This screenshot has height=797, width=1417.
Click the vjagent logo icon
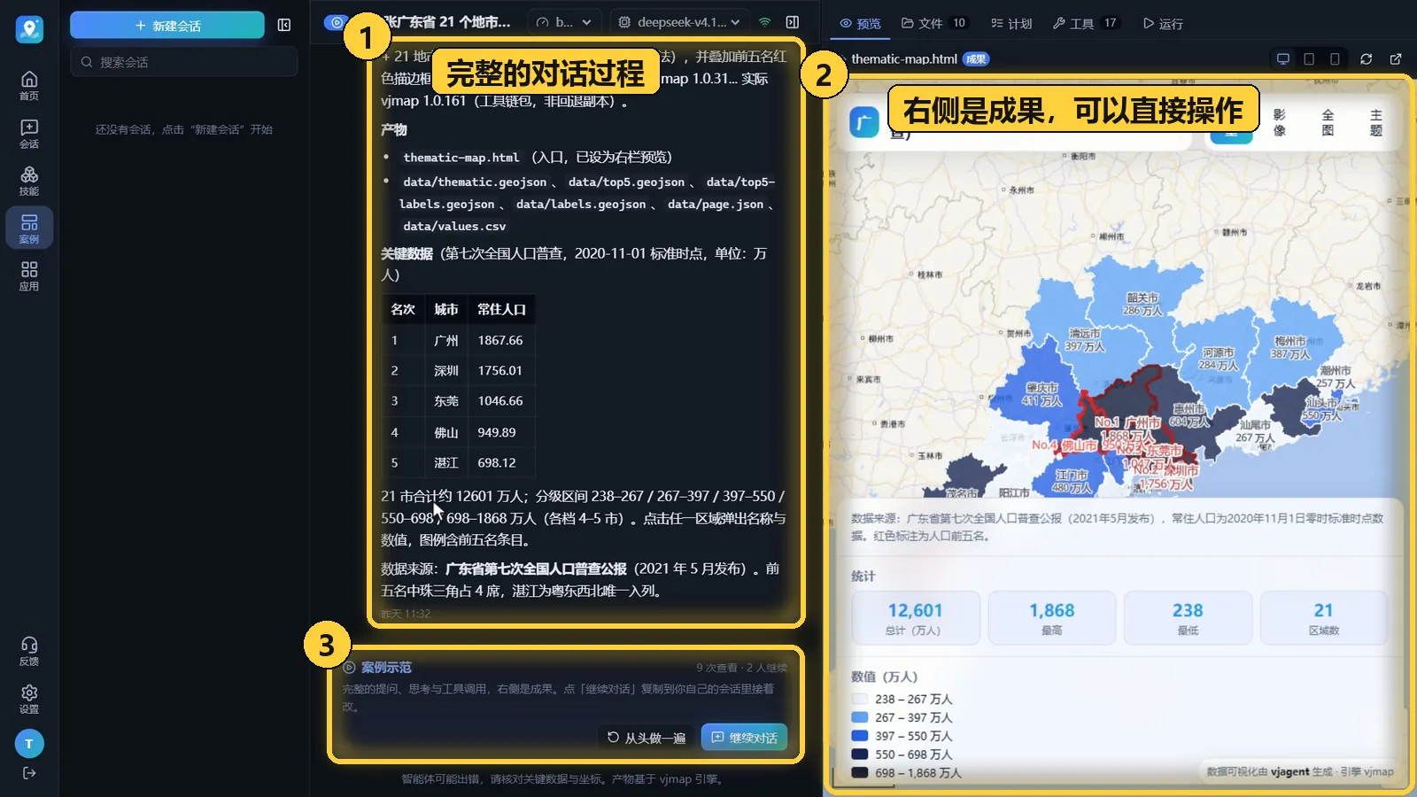coord(29,29)
